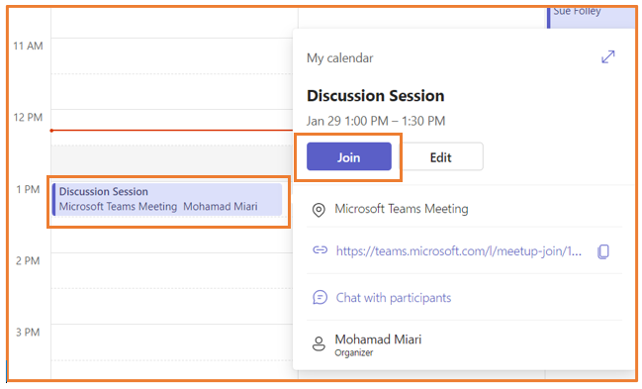642x389 pixels.
Task: Copy the meeting link with the clipboard icon
Action: coord(603,251)
